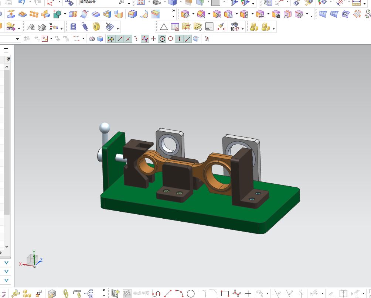Select the sketch Rectangle tool

(x=225, y=294)
